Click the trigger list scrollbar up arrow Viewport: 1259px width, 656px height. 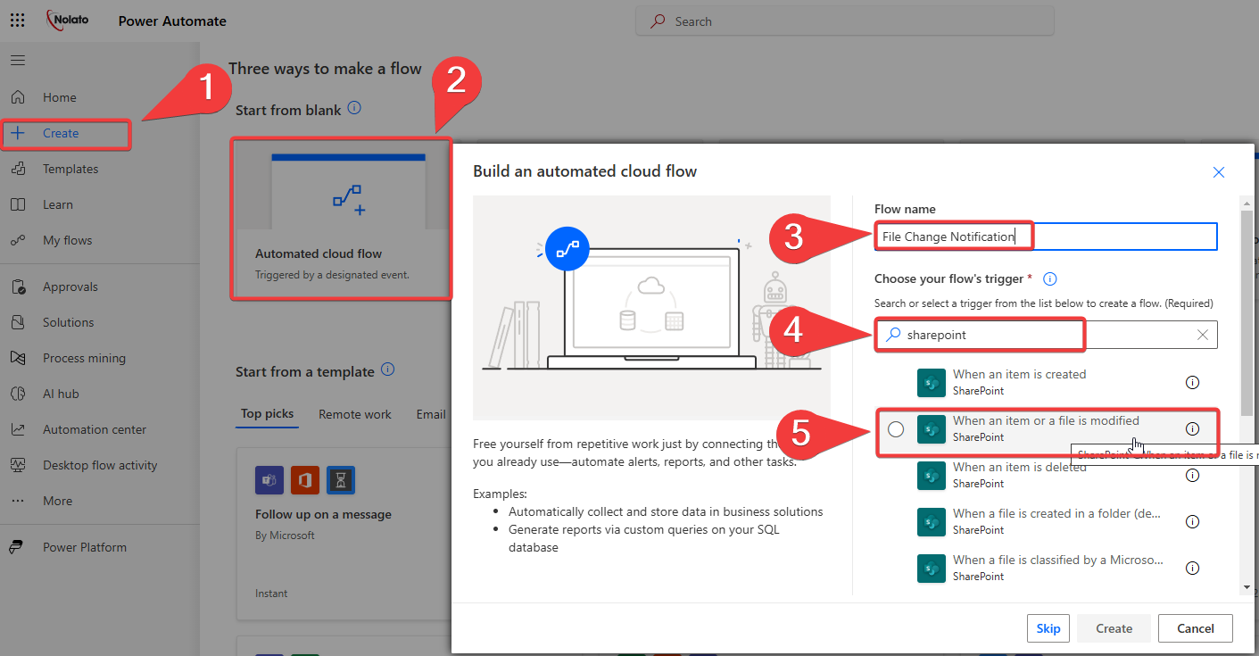pyautogui.click(x=1247, y=203)
